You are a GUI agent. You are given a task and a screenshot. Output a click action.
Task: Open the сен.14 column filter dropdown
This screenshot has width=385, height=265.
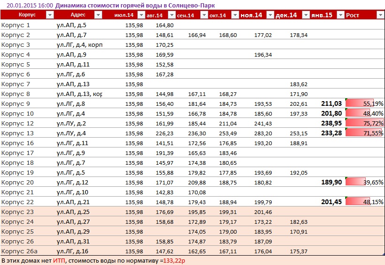(x=204, y=15)
